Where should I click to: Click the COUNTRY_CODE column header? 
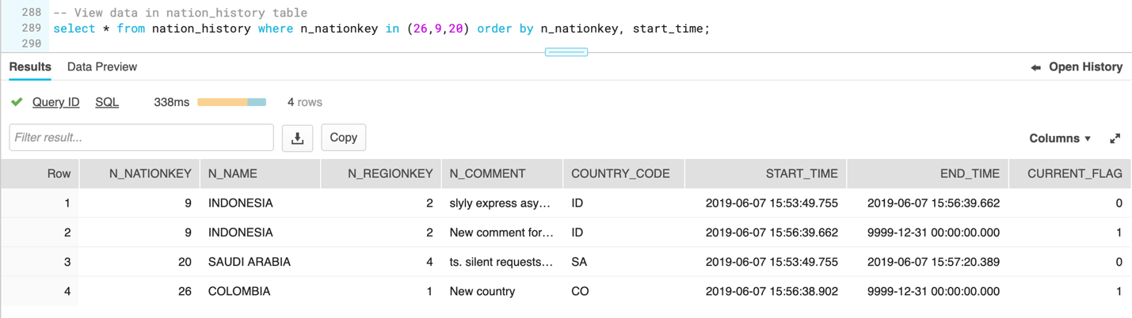(620, 174)
